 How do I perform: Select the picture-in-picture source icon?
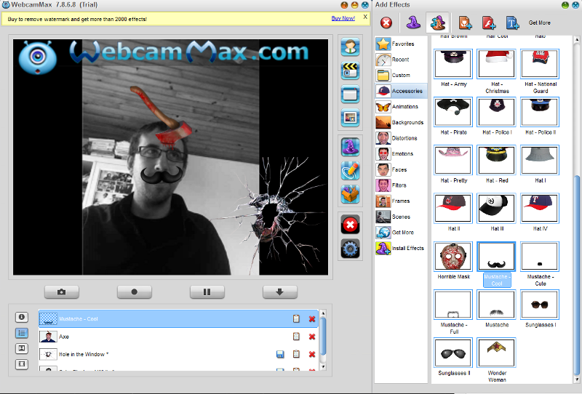(x=350, y=118)
